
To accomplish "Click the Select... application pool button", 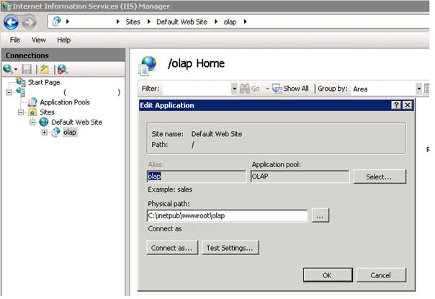I will click(380, 177).
